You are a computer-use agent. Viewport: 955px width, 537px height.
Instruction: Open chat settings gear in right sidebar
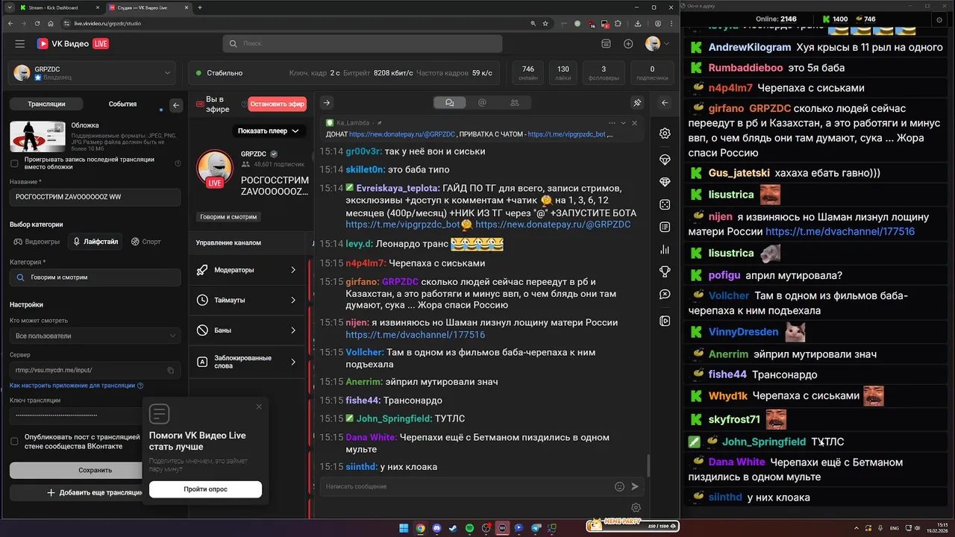[x=665, y=134]
